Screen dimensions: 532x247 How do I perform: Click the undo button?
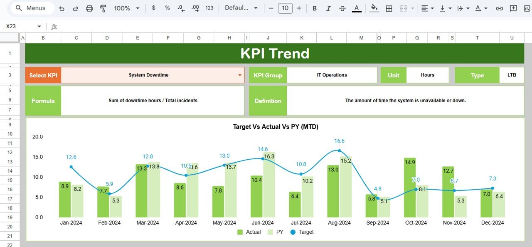tap(62, 8)
